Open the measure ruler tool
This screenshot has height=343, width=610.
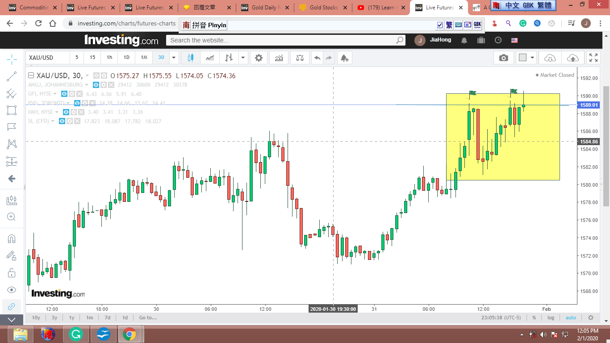click(x=12, y=200)
